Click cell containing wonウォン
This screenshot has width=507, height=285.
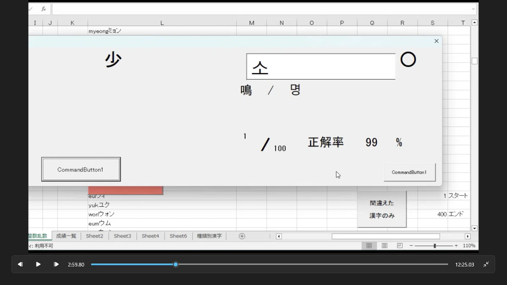click(162, 214)
